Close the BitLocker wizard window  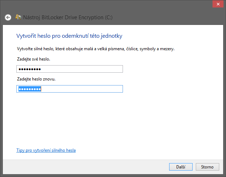click(218, 4)
